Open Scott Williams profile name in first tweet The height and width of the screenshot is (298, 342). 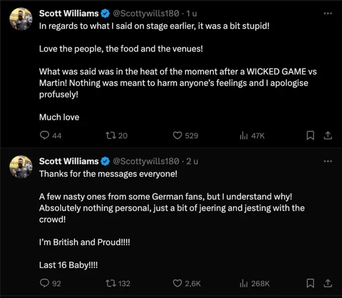point(68,13)
